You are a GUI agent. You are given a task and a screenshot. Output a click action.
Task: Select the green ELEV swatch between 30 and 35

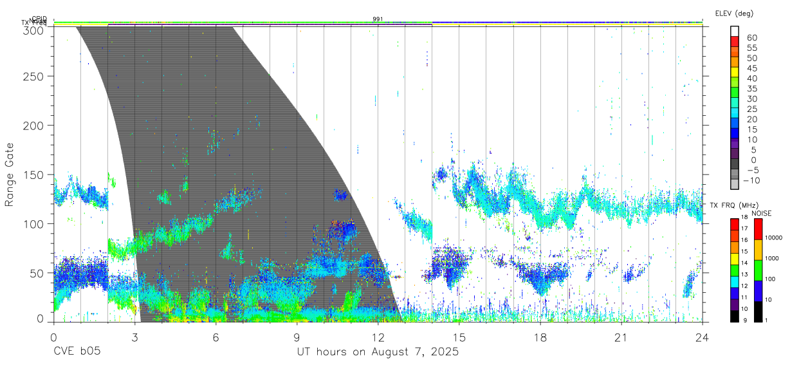[x=735, y=93]
